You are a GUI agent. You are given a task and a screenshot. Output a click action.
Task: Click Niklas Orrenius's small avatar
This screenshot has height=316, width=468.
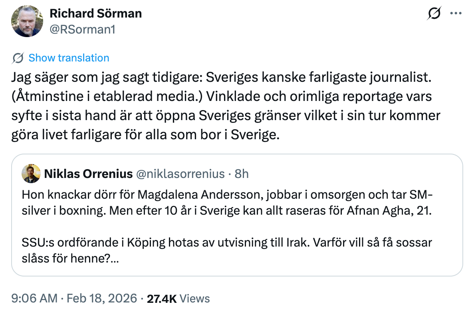[31, 174]
